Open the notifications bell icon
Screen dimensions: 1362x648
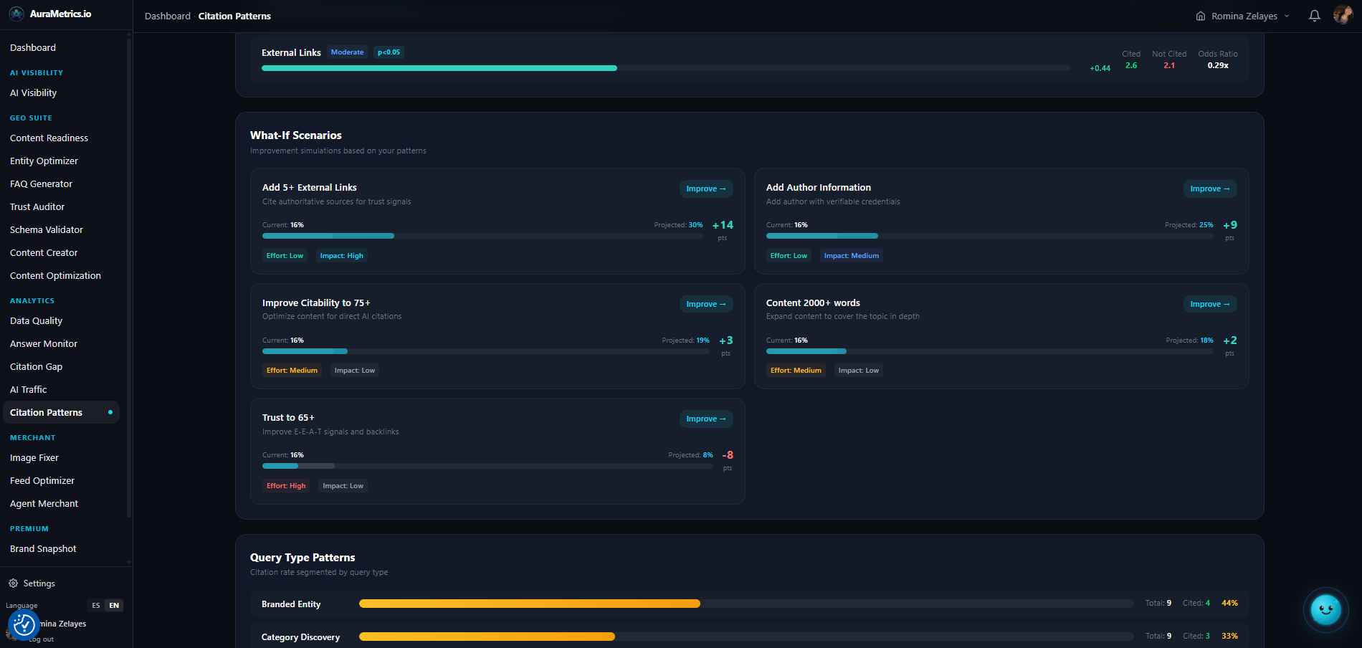(1314, 15)
